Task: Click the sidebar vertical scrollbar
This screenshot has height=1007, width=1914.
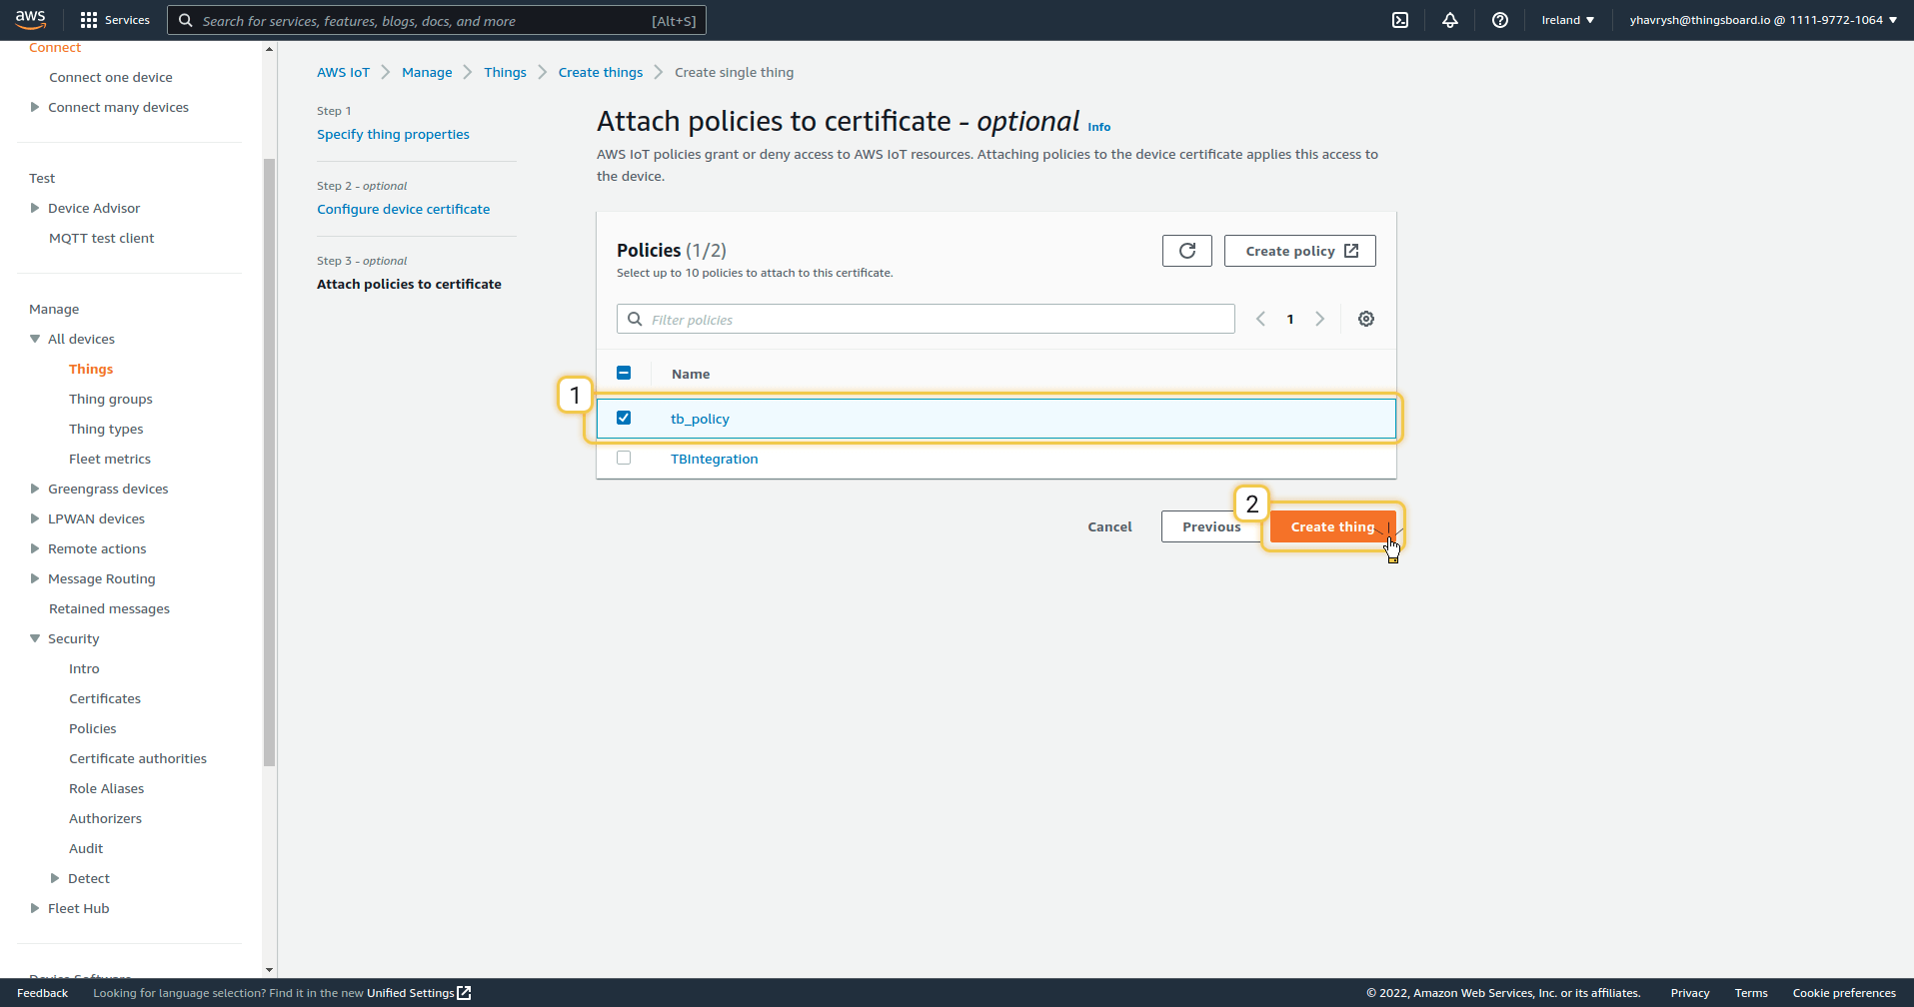Action: coord(269,460)
